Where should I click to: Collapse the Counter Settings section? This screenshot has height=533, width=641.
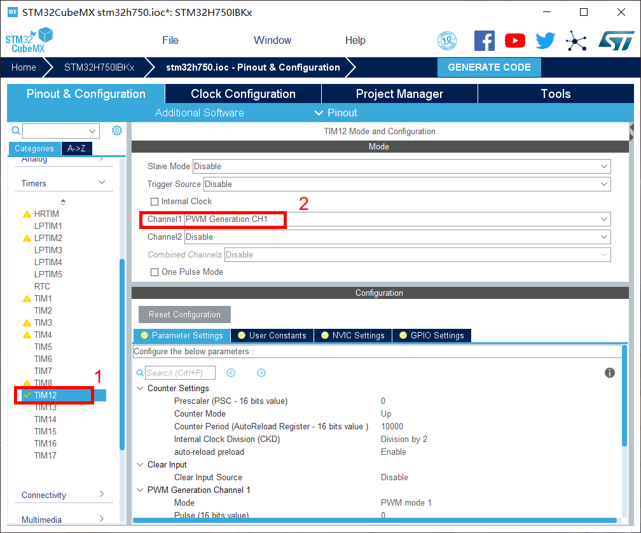point(140,388)
